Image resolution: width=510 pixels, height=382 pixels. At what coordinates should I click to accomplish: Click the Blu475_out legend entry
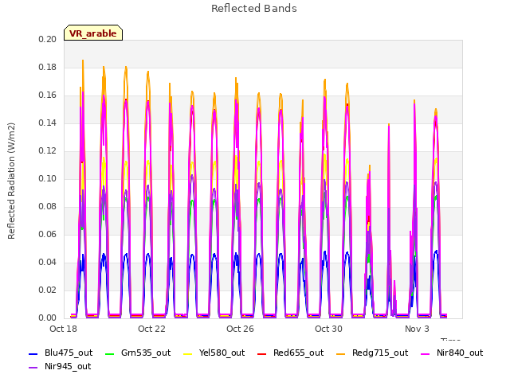pos(61,353)
